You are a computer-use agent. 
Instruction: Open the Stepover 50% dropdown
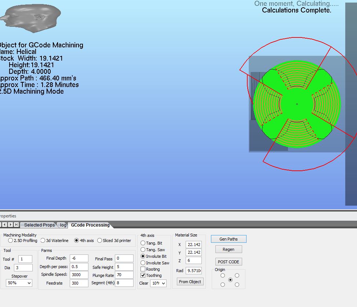coord(19,283)
